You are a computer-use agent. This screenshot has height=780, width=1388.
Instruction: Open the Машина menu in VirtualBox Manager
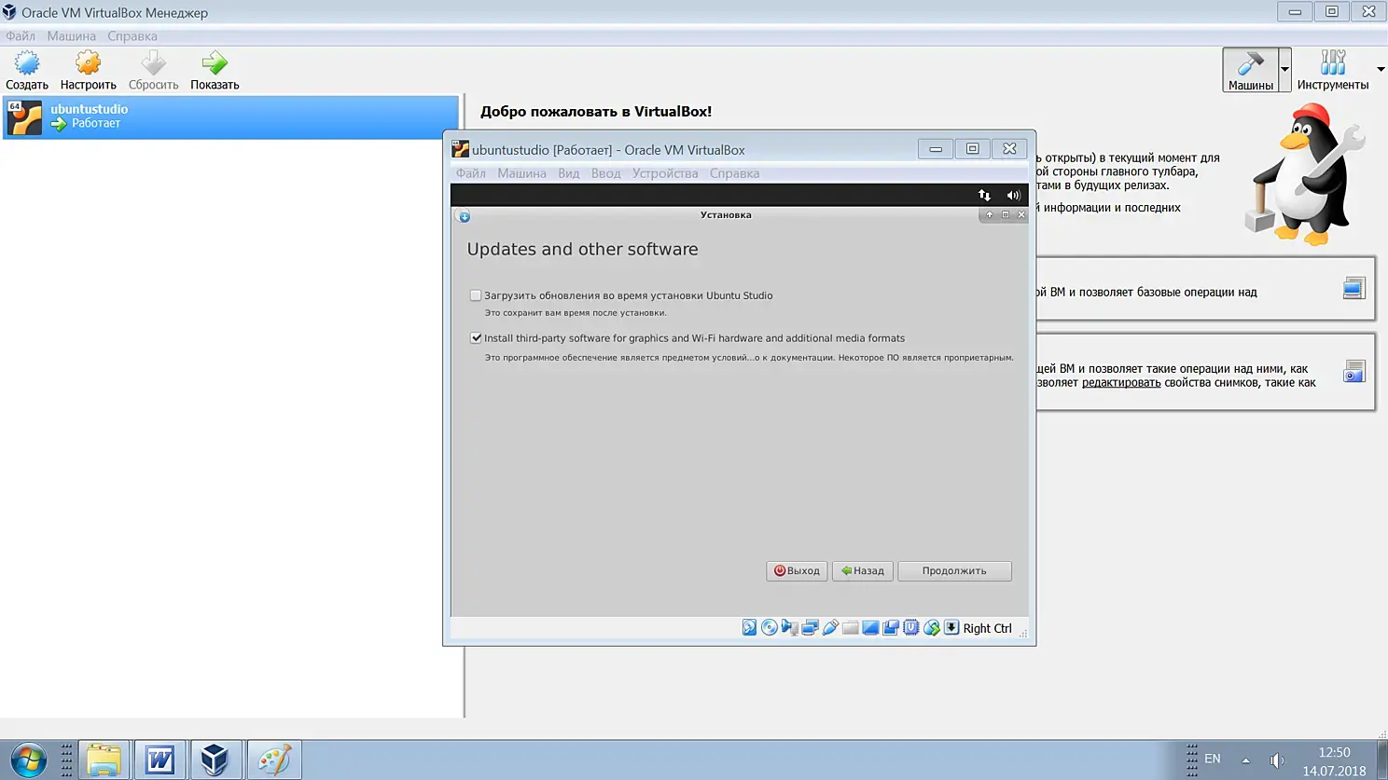pyautogui.click(x=72, y=36)
